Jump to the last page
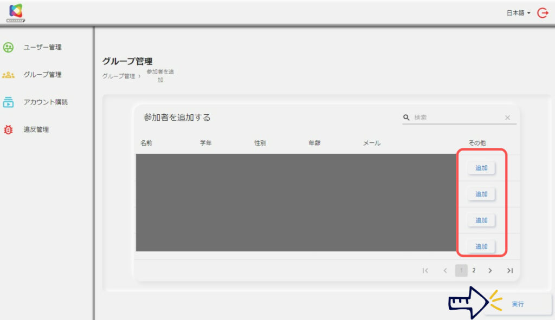The height and width of the screenshot is (320, 555). [x=510, y=271]
